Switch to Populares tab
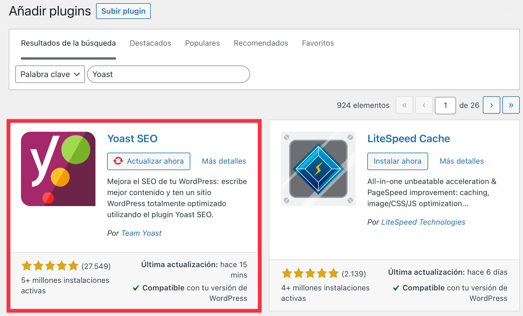 click(203, 43)
